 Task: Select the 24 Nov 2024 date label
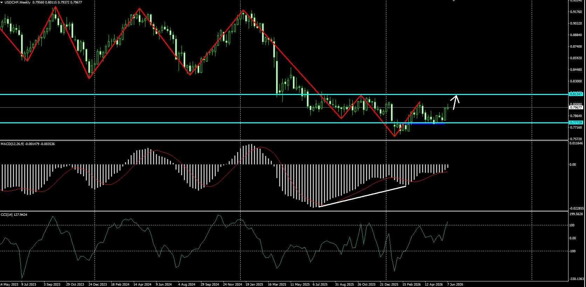tap(232, 285)
